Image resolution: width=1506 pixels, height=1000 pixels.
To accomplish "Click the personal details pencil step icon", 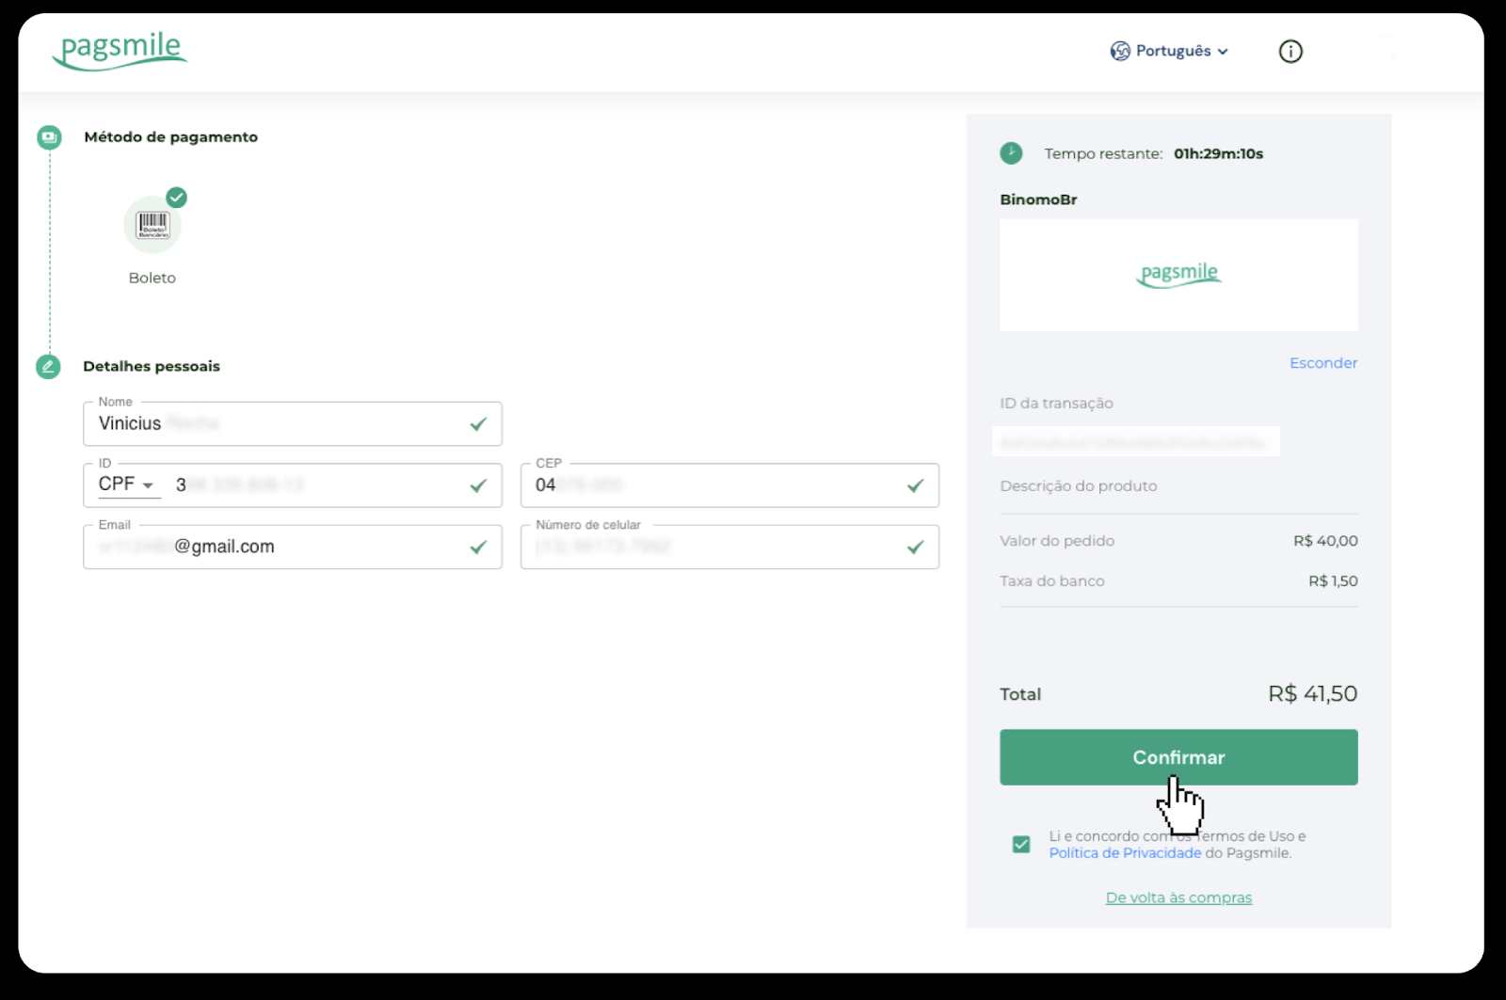I will [x=48, y=367].
